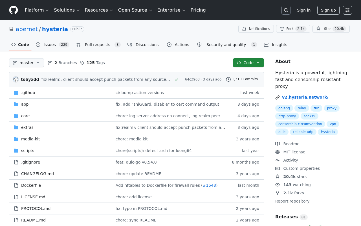Click the file icon beside Dockerfile

coord(16,185)
